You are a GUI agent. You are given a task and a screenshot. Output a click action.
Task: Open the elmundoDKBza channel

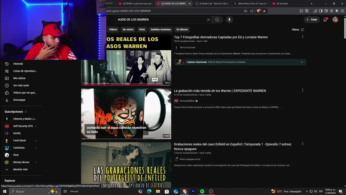click(x=187, y=101)
